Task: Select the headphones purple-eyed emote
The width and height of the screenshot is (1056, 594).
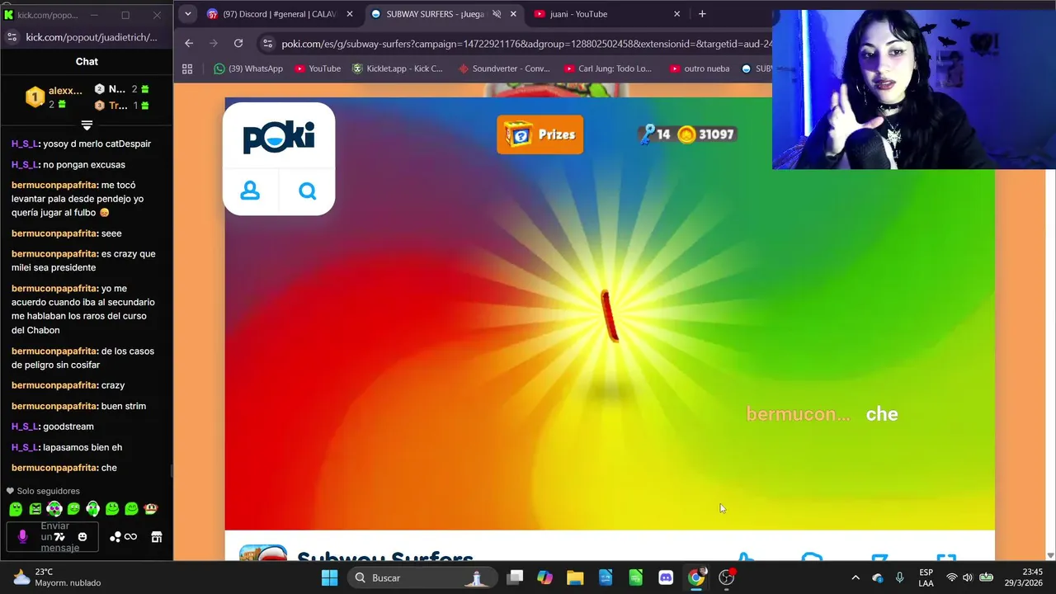Action: [54, 509]
